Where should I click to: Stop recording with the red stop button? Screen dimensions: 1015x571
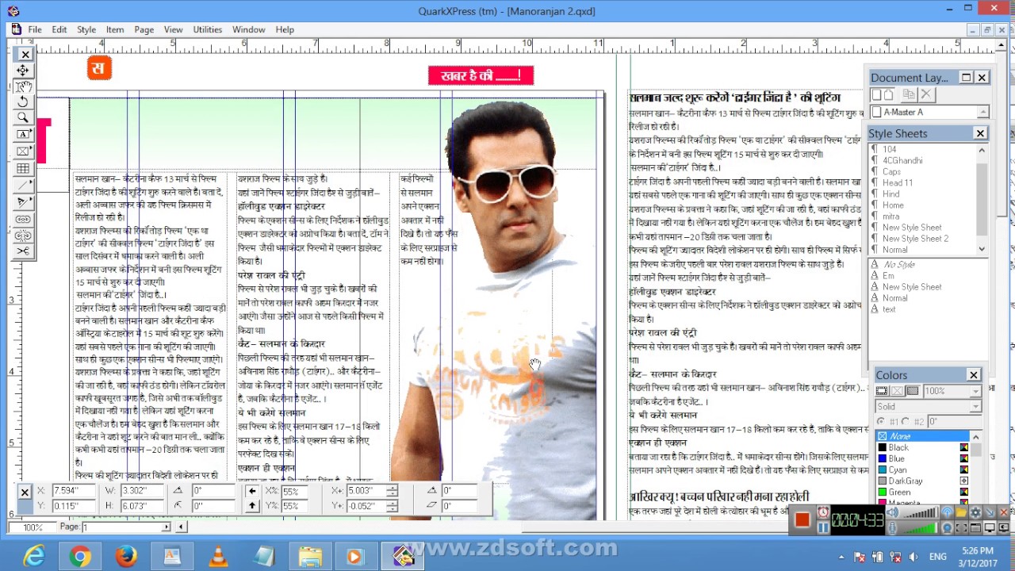(802, 520)
